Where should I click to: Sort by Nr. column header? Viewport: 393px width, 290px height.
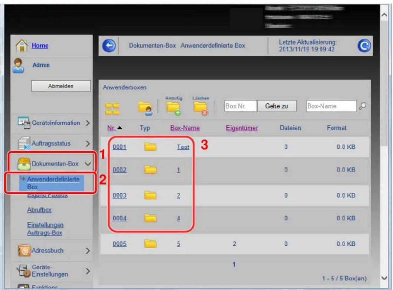112,128
